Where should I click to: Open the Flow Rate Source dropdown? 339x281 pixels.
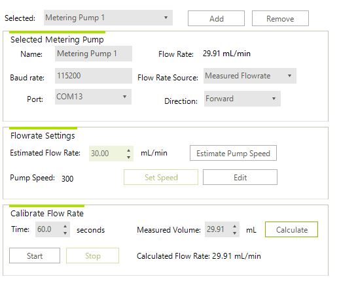250,76
